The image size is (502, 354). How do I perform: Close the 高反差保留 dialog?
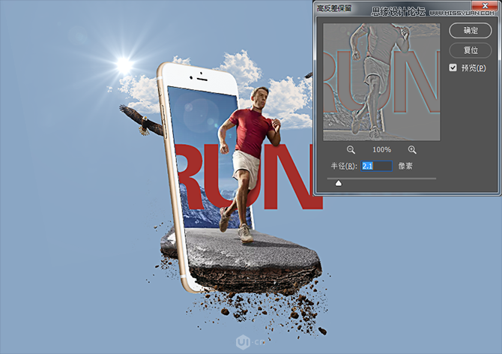[x=485, y=5]
